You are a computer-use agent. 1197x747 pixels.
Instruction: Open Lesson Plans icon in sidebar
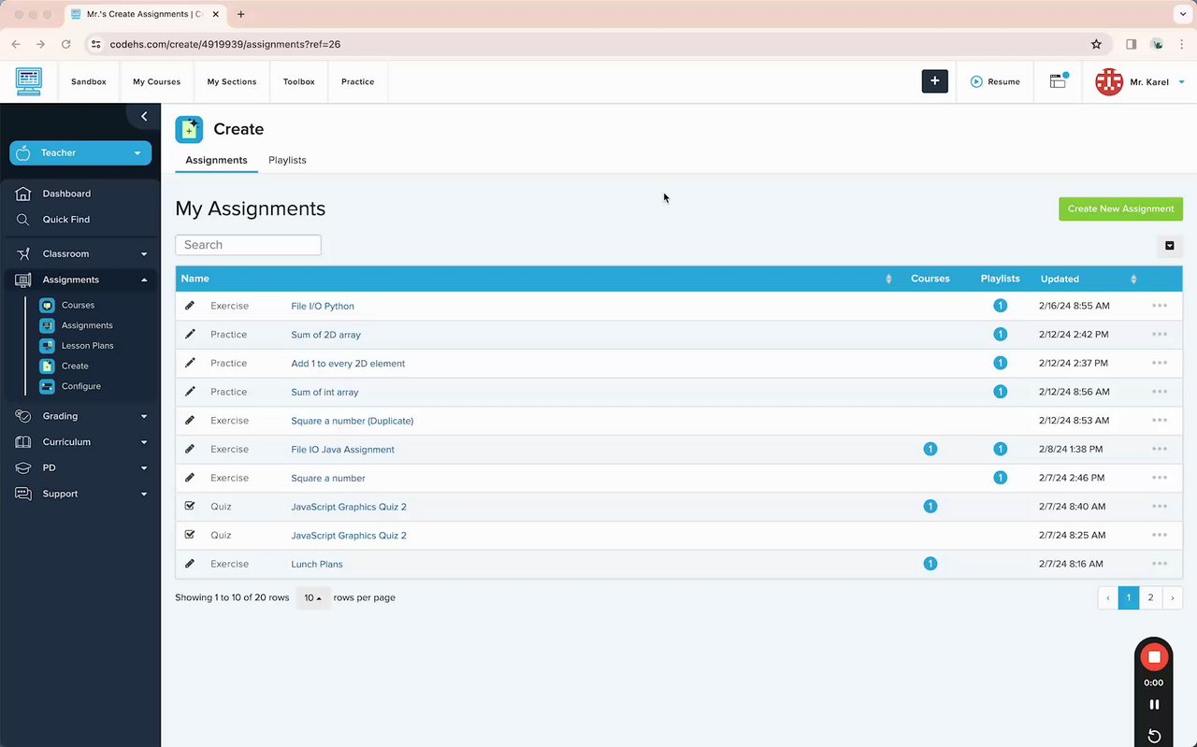coord(47,346)
